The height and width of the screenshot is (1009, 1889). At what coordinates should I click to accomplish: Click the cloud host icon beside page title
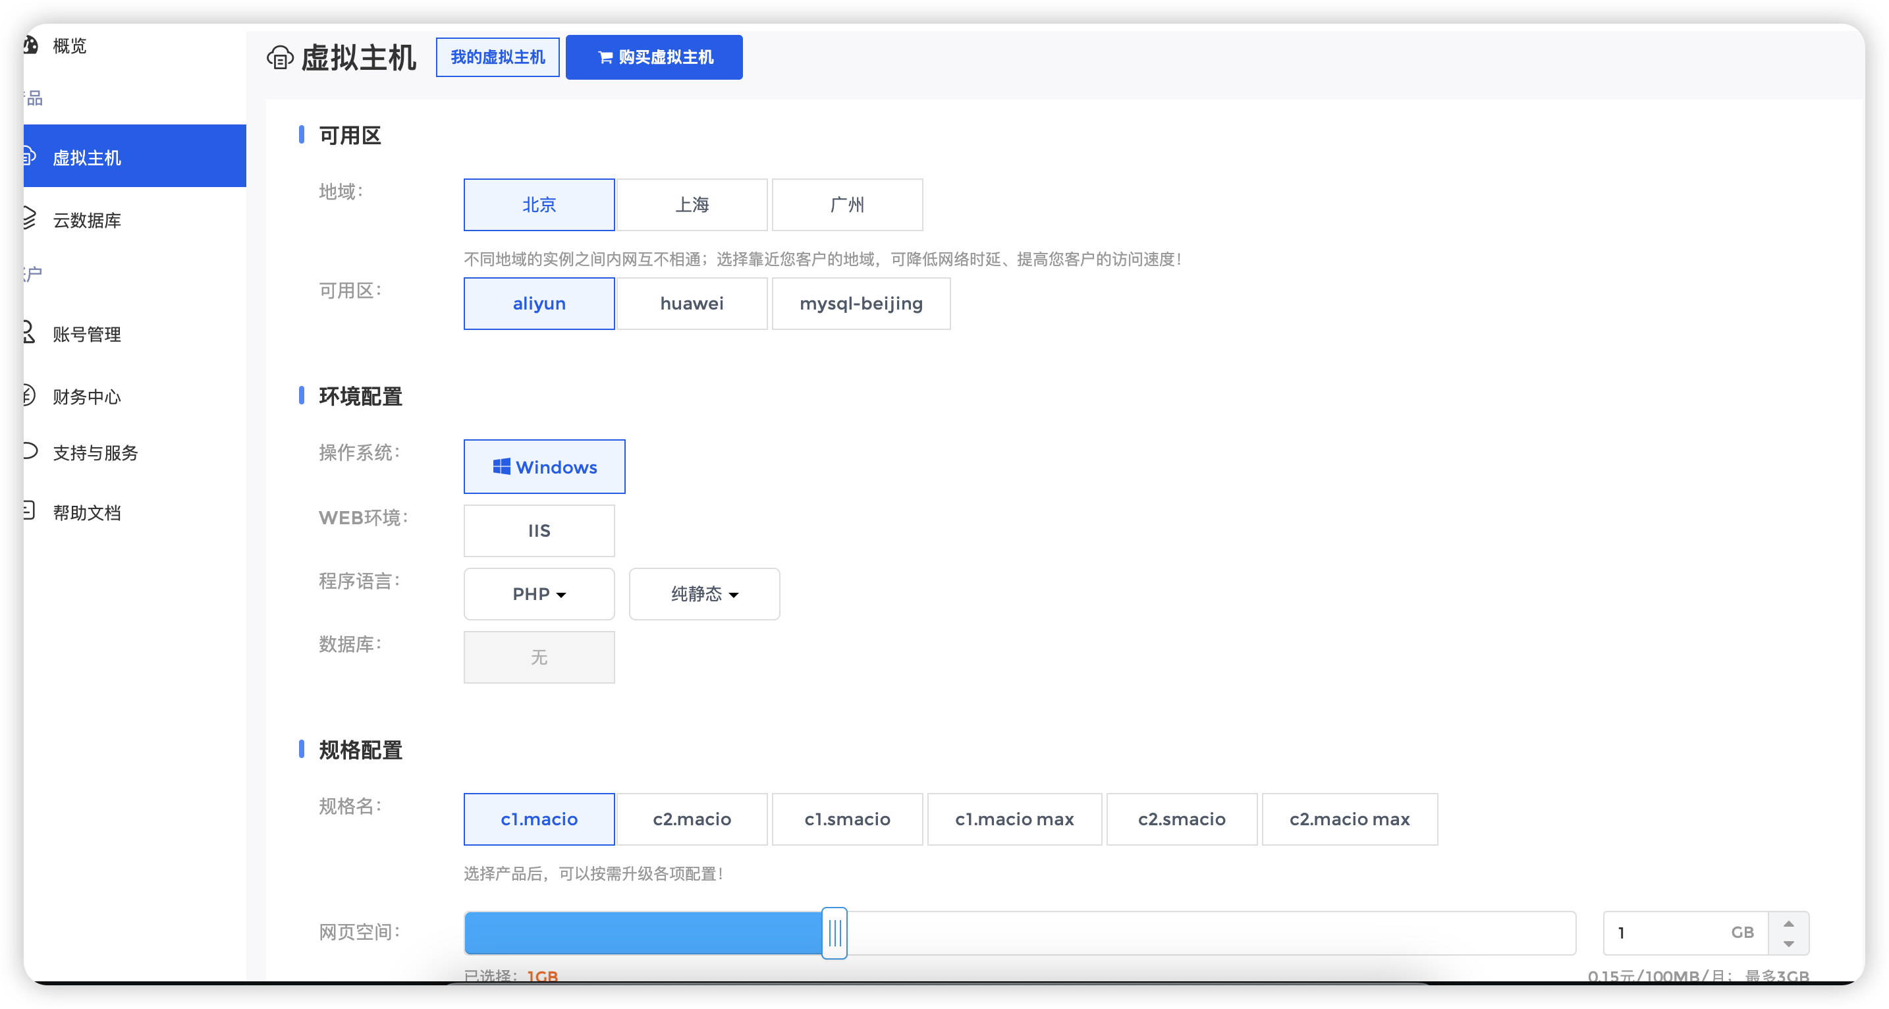click(279, 57)
